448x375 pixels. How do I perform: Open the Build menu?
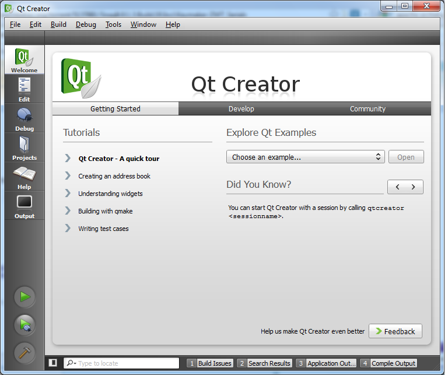click(58, 24)
